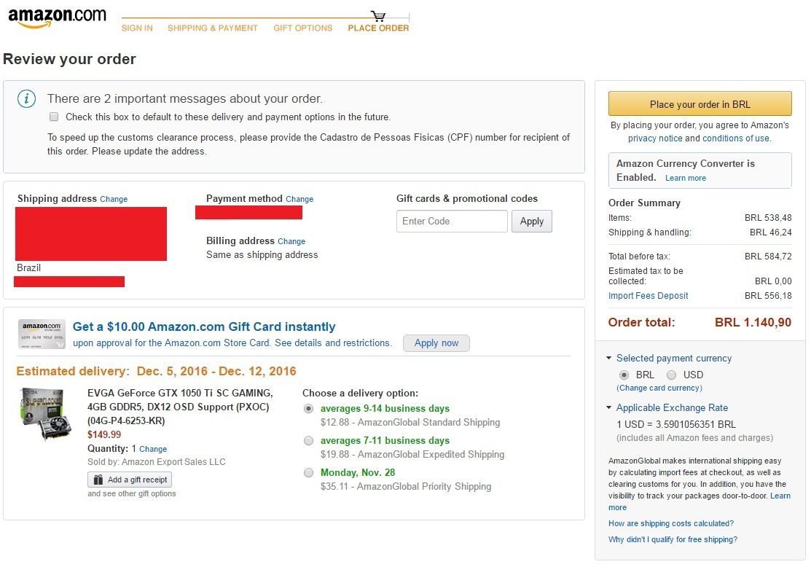Image resolution: width=811 pixels, height=567 pixels.
Task: Change the item quantity
Action: 153,449
